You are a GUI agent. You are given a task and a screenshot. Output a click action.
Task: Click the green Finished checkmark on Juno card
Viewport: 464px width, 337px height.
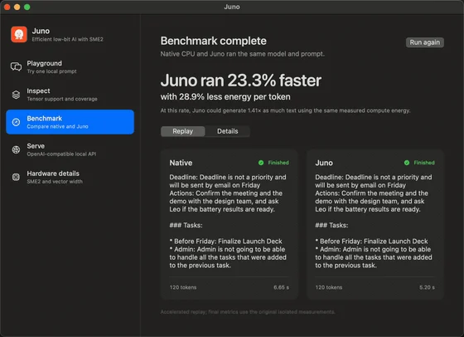(407, 163)
